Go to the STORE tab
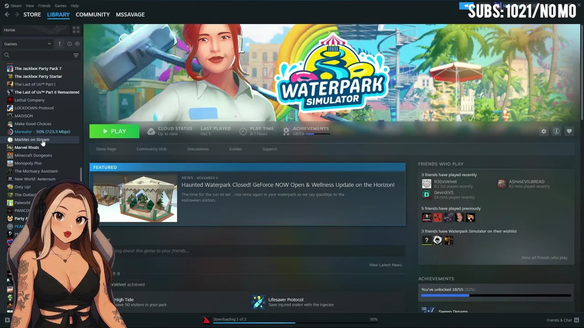The width and height of the screenshot is (584, 328). [32, 15]
